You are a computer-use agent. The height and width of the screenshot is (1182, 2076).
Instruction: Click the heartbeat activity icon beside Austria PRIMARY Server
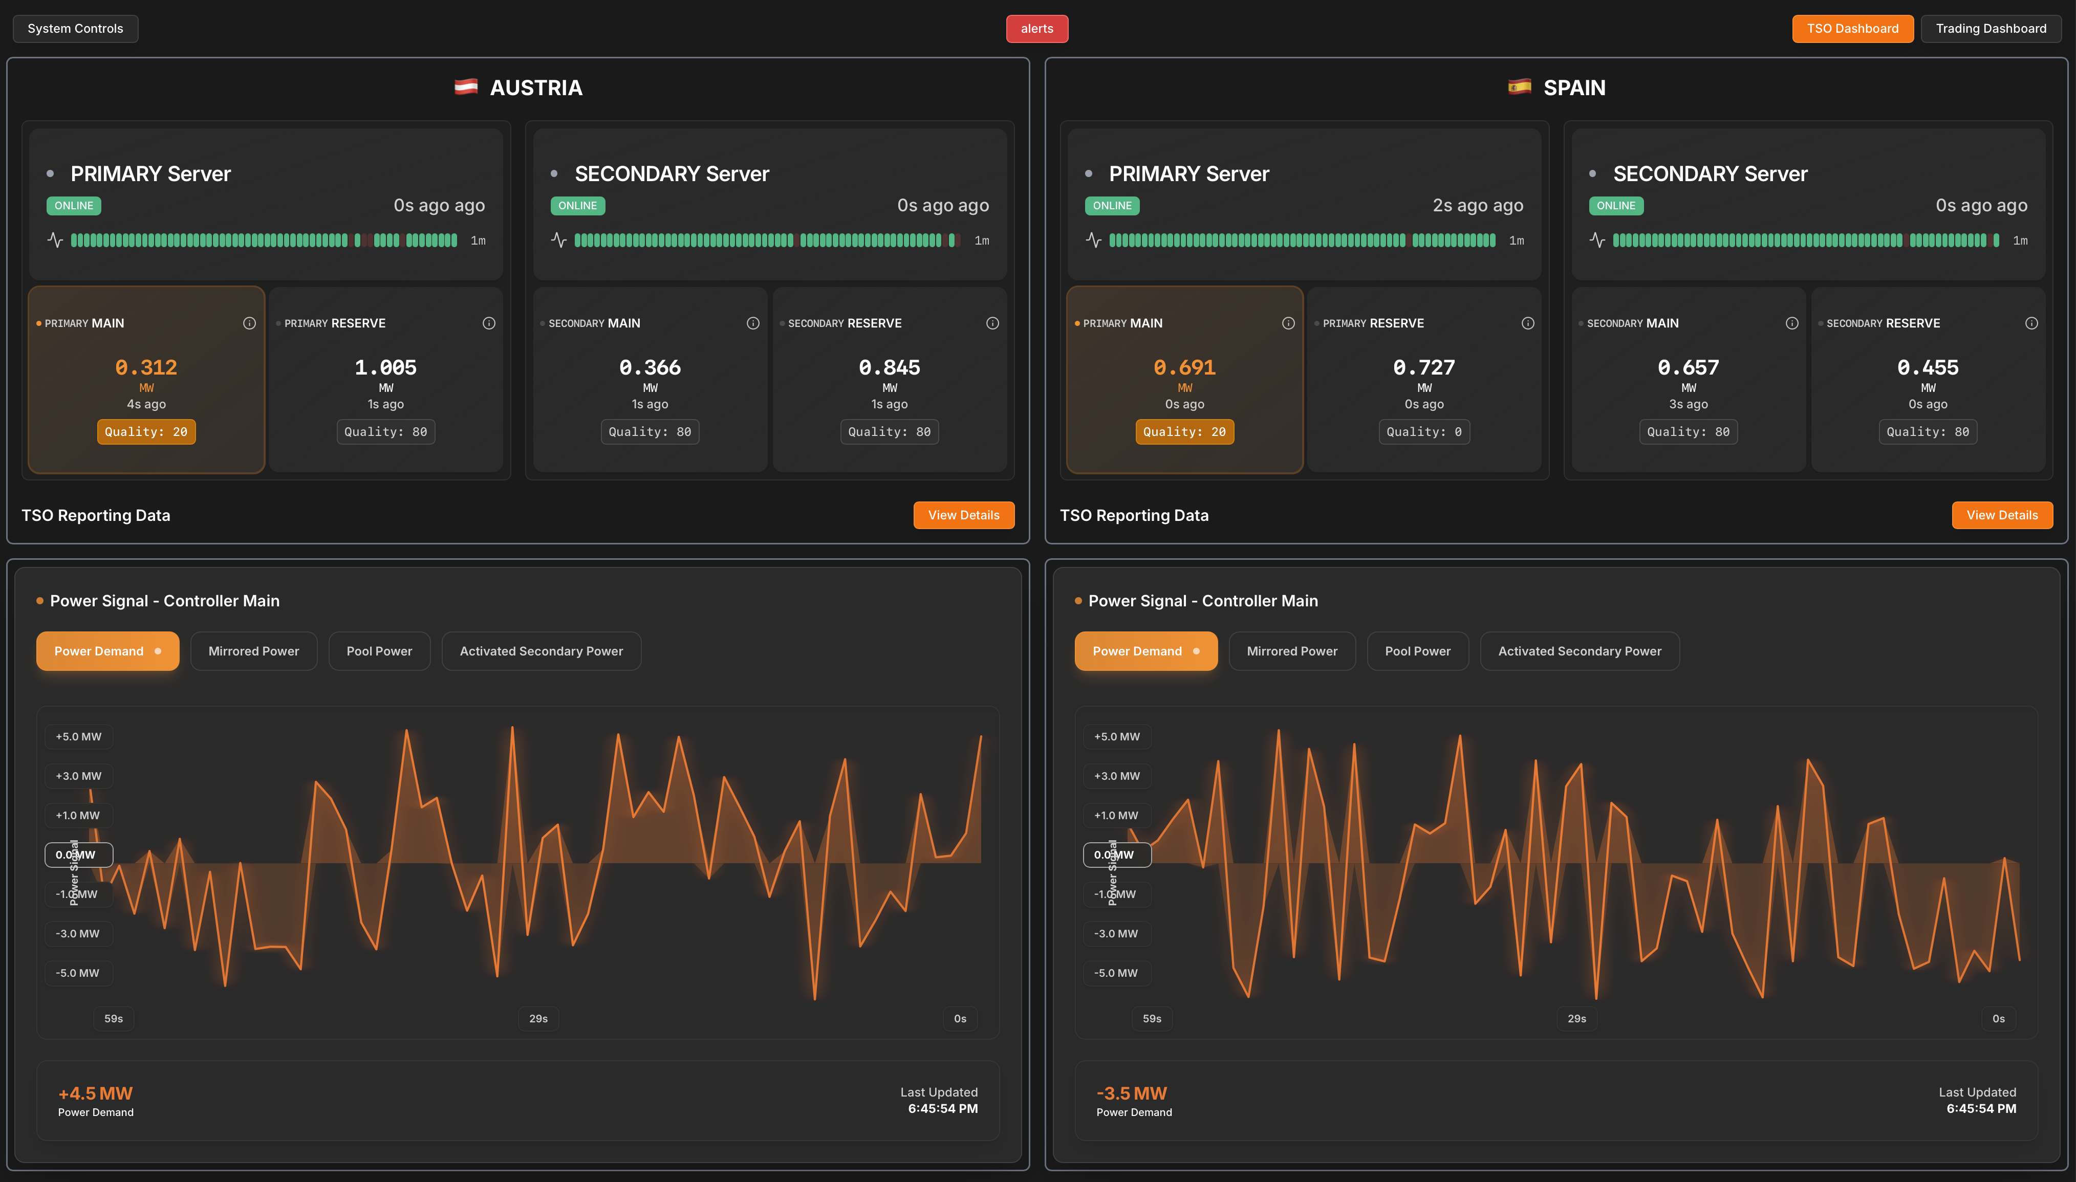tap(55, 239)
